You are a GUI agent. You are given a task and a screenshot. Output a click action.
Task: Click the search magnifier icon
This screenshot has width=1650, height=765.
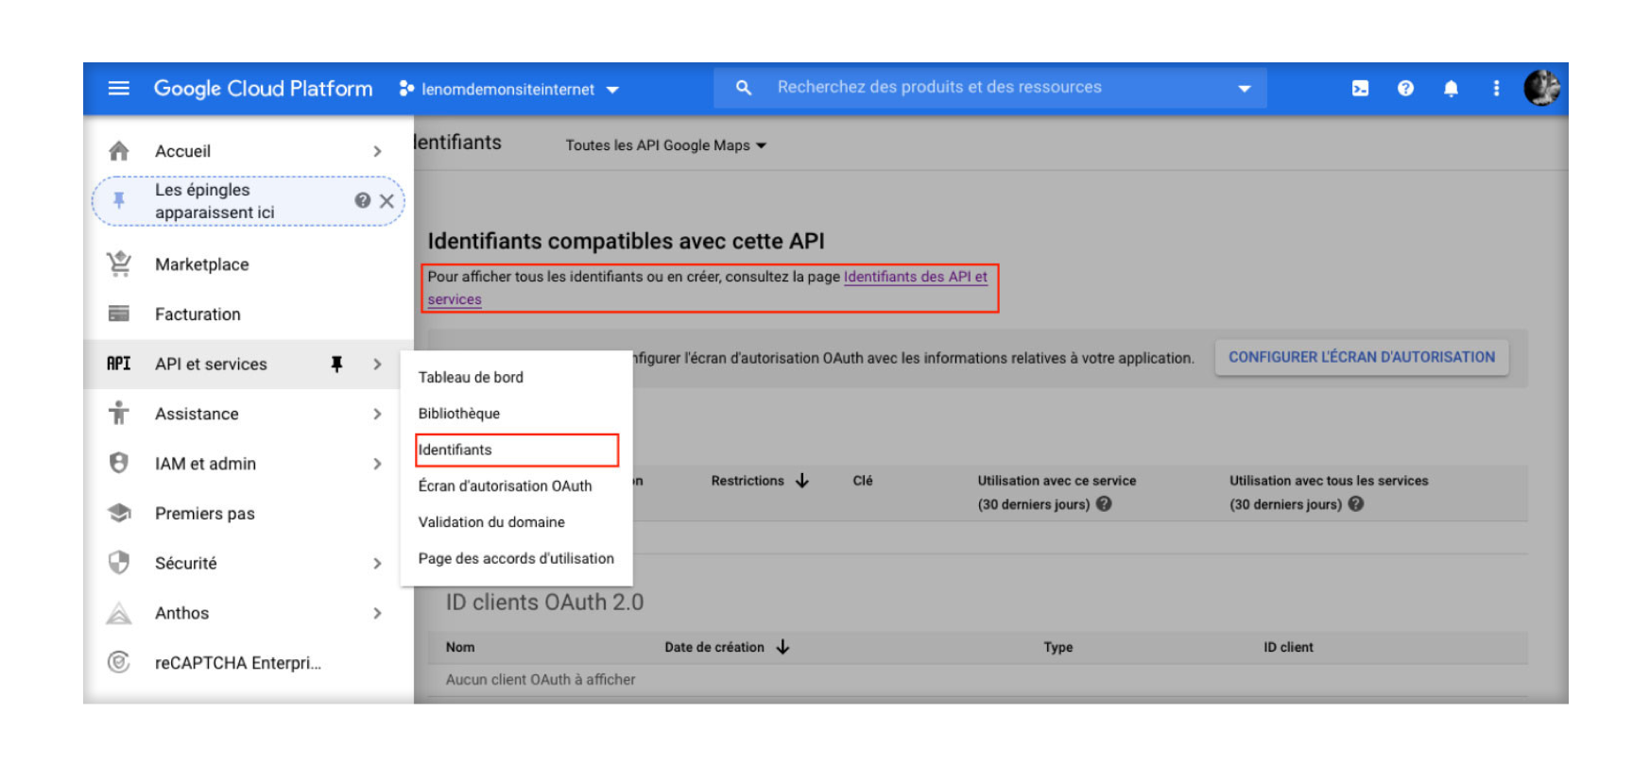744,88
